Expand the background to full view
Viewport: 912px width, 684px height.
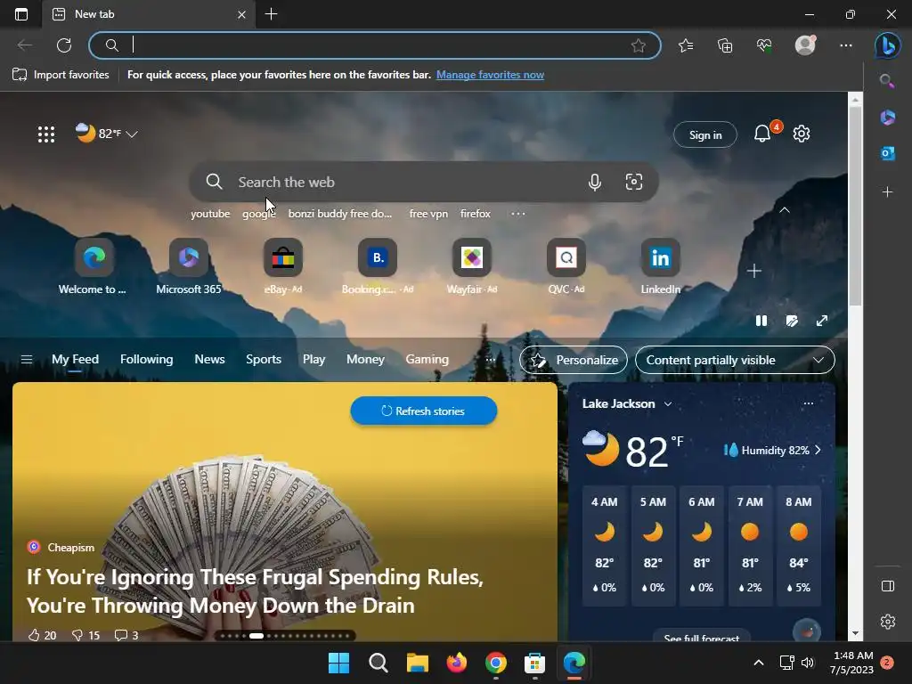click(822, 321)
